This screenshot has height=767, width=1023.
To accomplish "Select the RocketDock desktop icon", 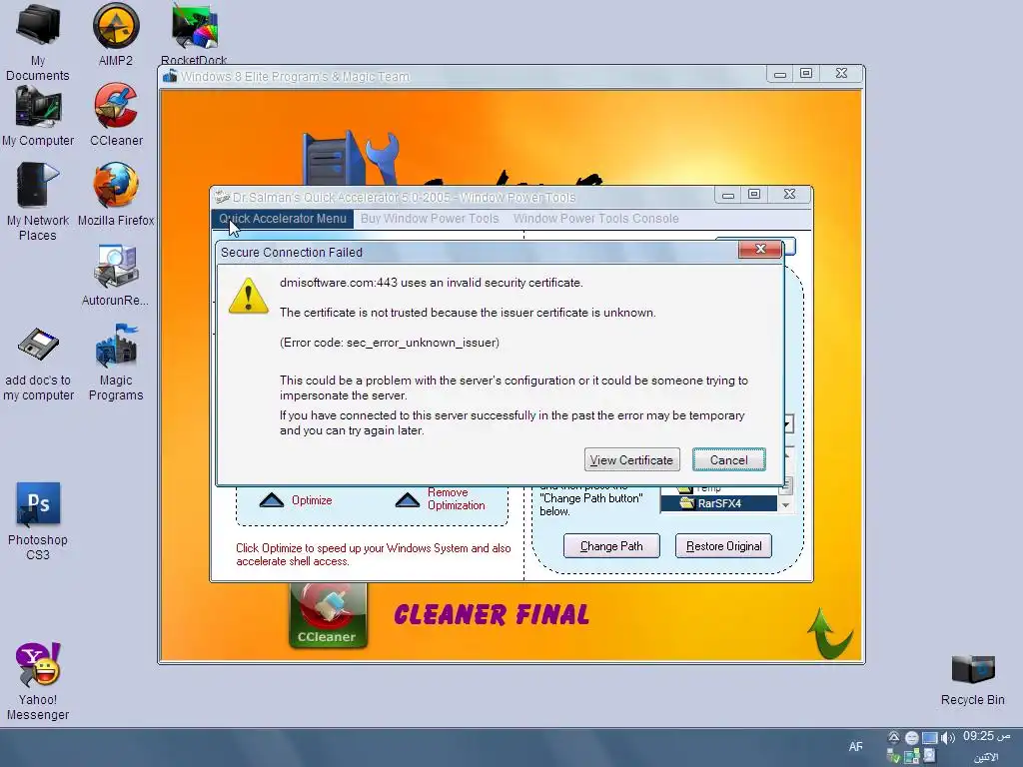I will [194, 34].
